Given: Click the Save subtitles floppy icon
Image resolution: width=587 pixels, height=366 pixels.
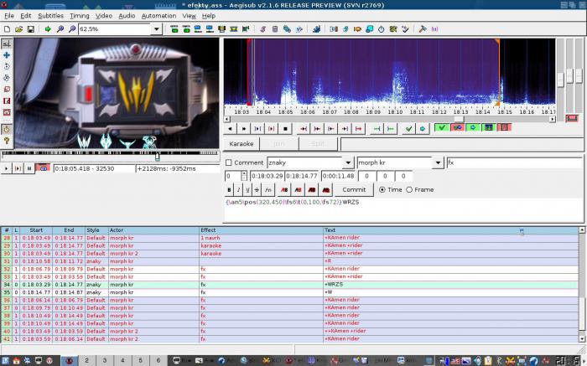Looking at the screenshot, I should [31, 28].
